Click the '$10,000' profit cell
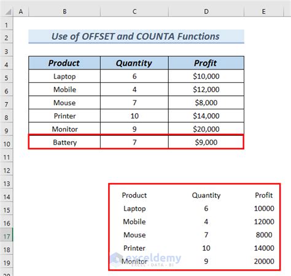This screenshot has width=291, height=276. (x=206, y=76)
